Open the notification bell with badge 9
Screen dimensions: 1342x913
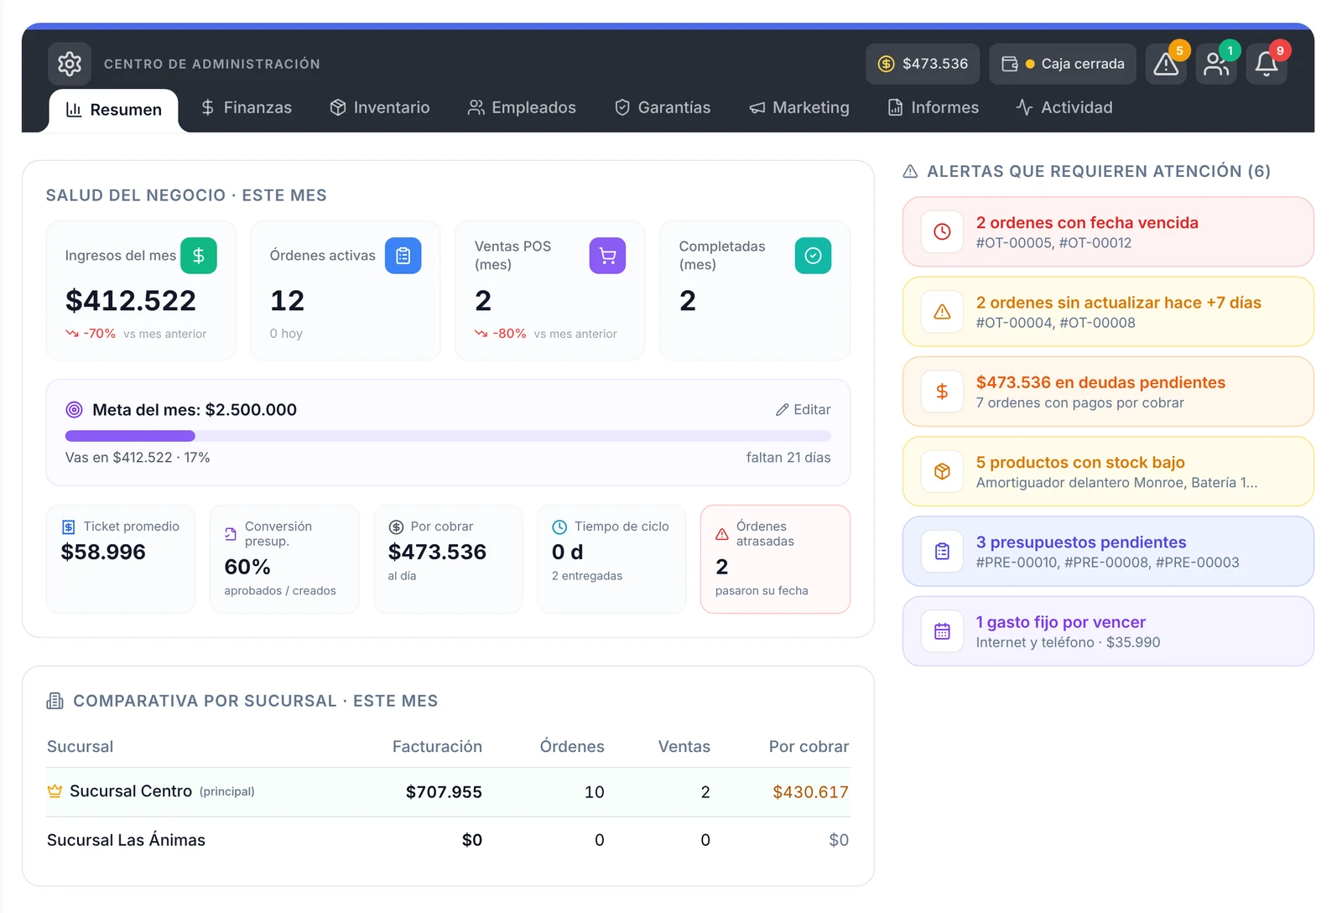point(1267,64)
